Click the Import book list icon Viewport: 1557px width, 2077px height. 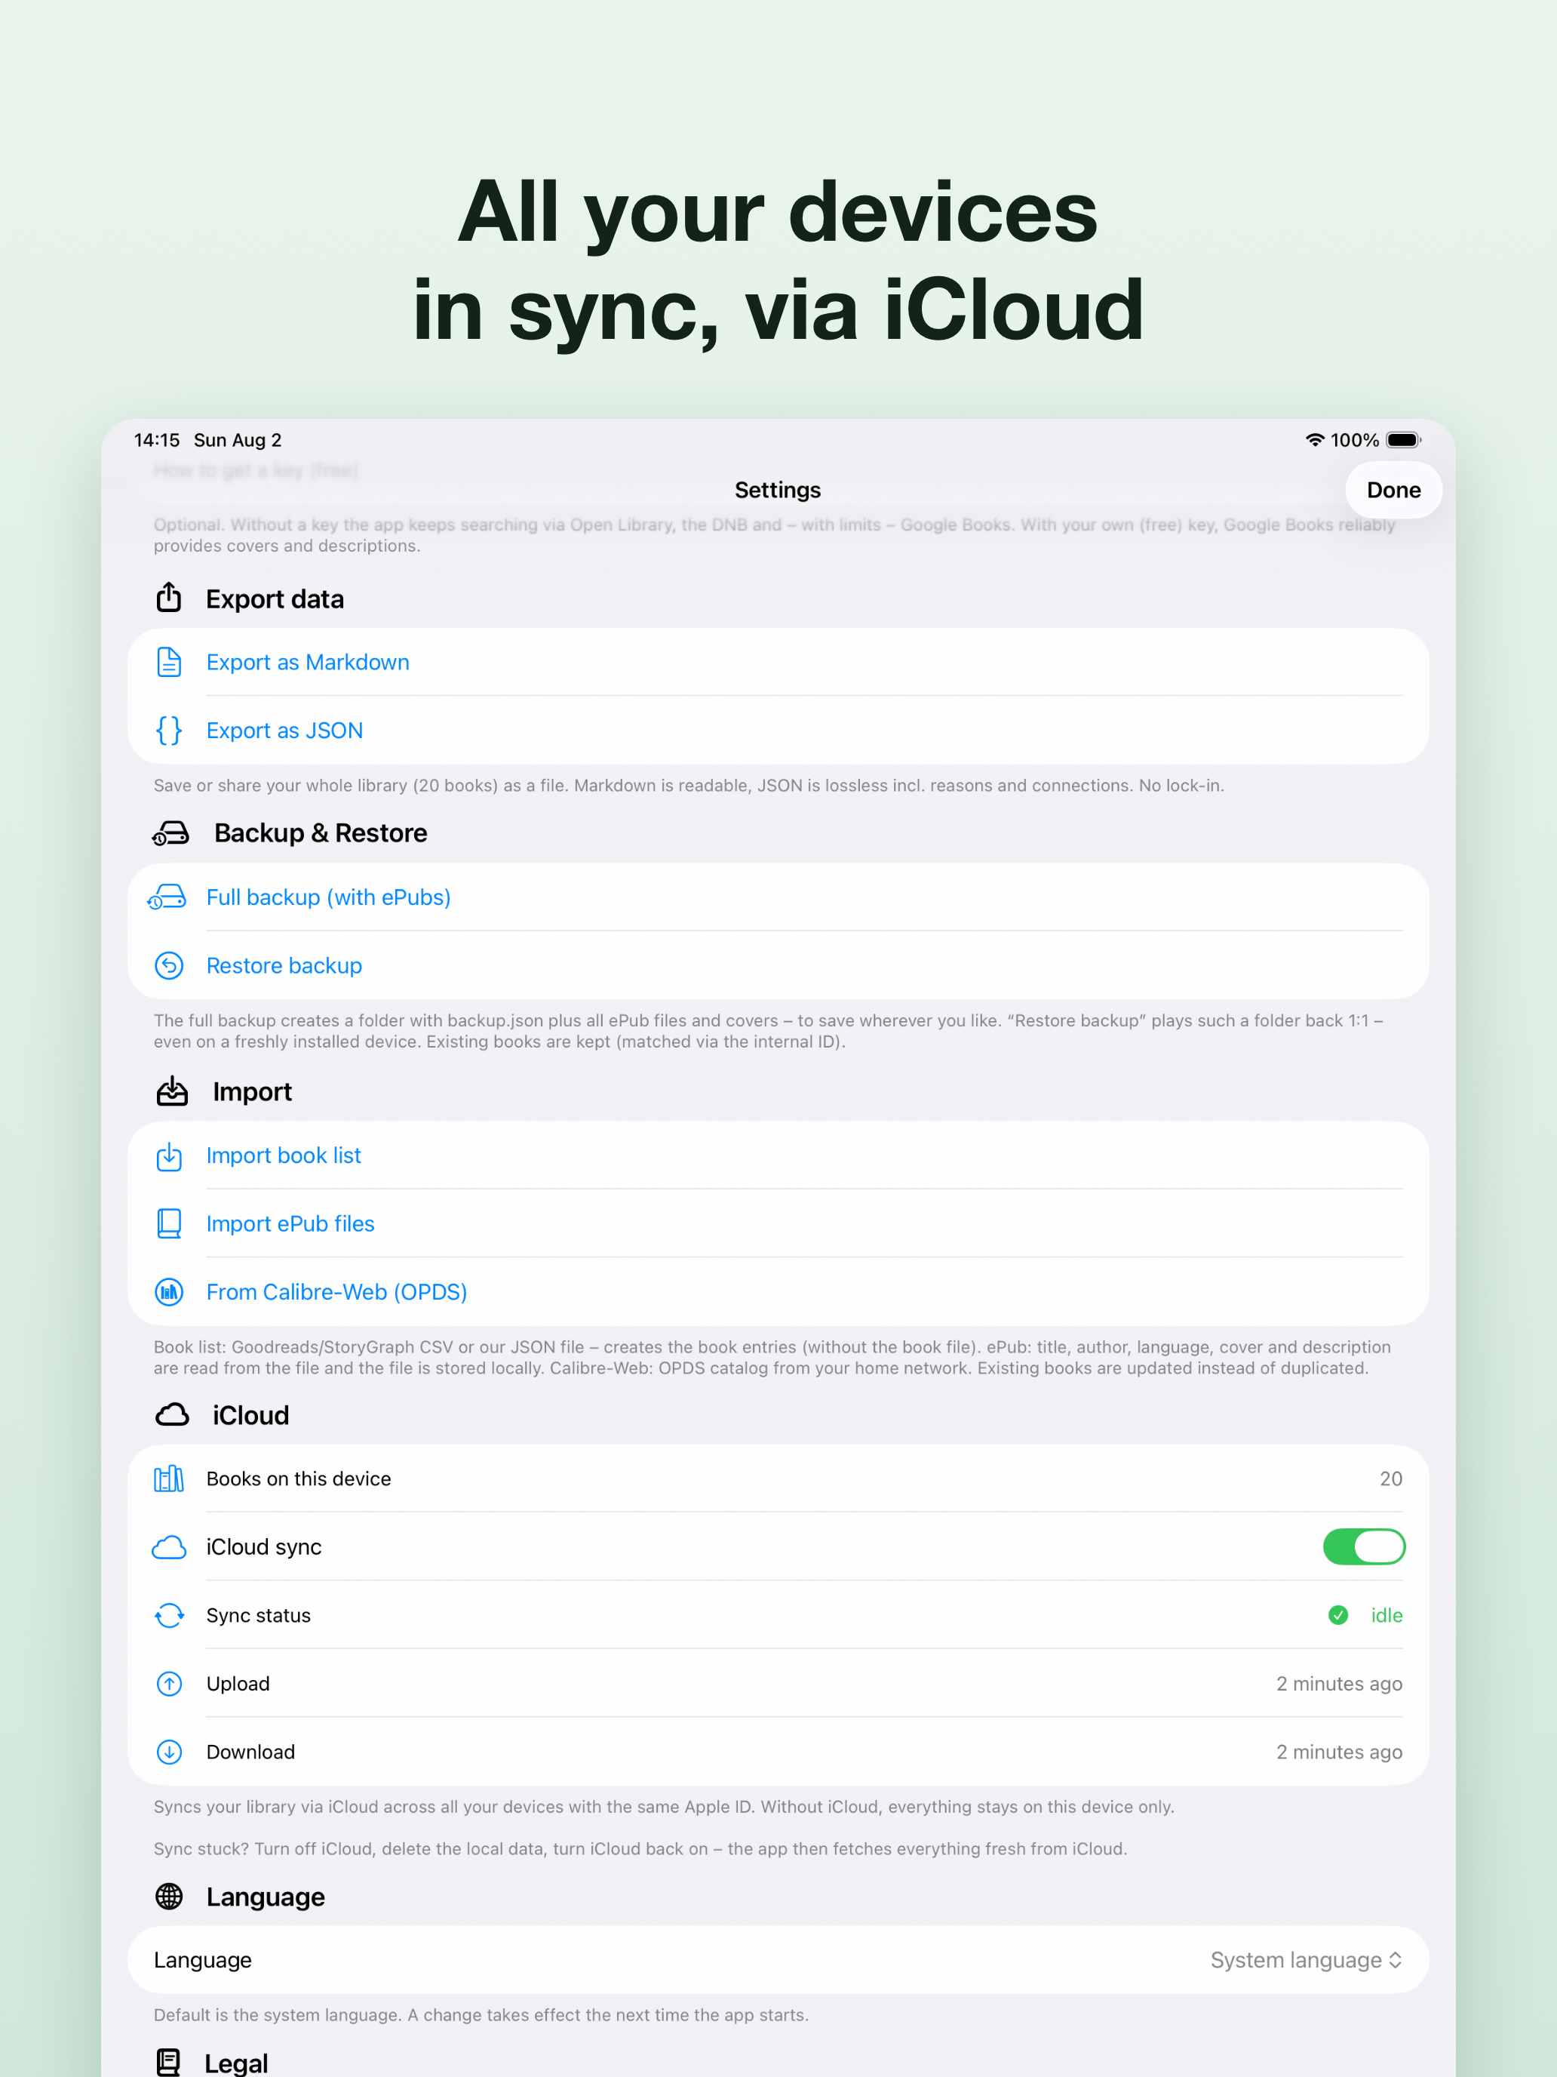click(169, 1156)
